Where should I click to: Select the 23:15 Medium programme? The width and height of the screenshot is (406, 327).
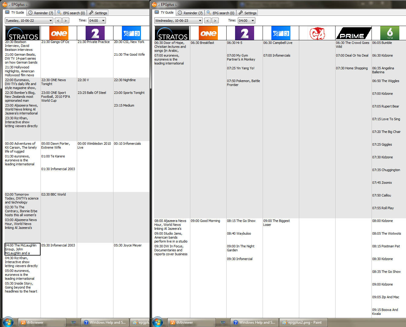[x=124, y=106]
